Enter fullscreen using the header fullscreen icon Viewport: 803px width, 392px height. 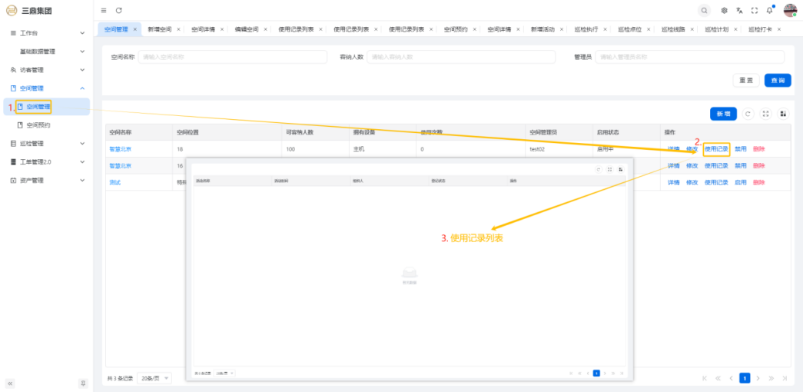[x=755, y=10]
